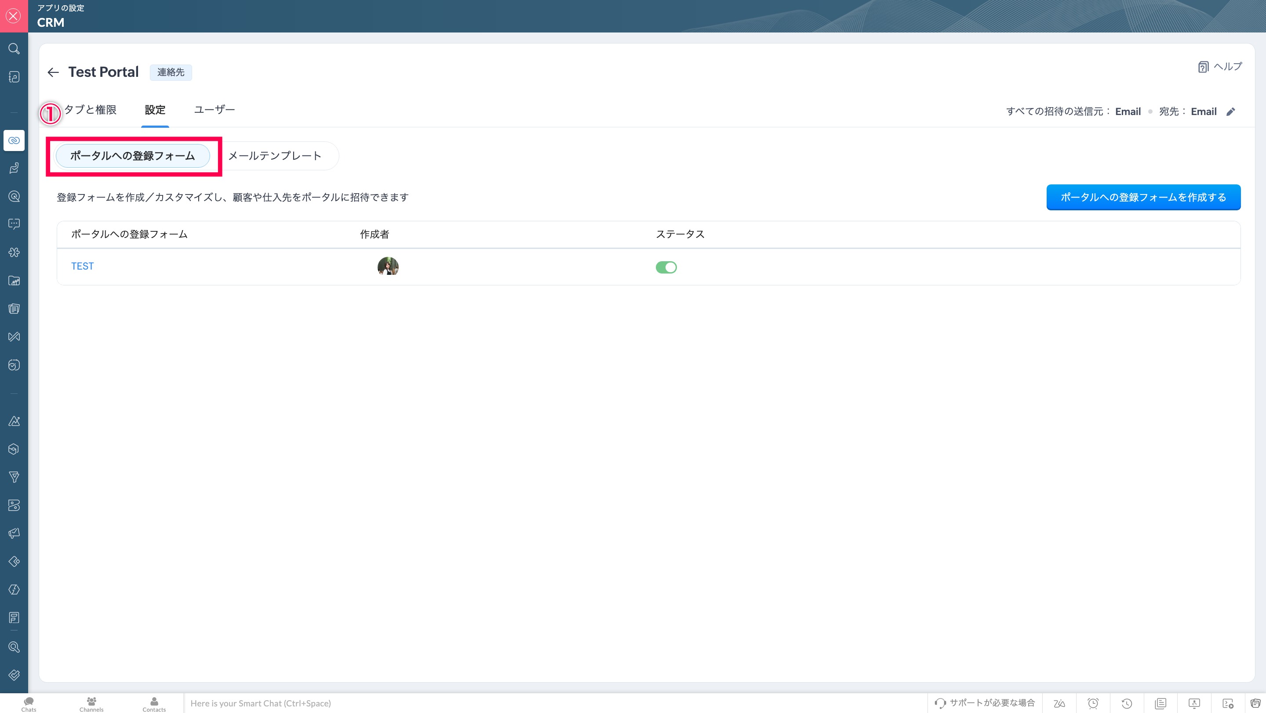
Task: Select the 設定 tab
Action: (155, 110)
